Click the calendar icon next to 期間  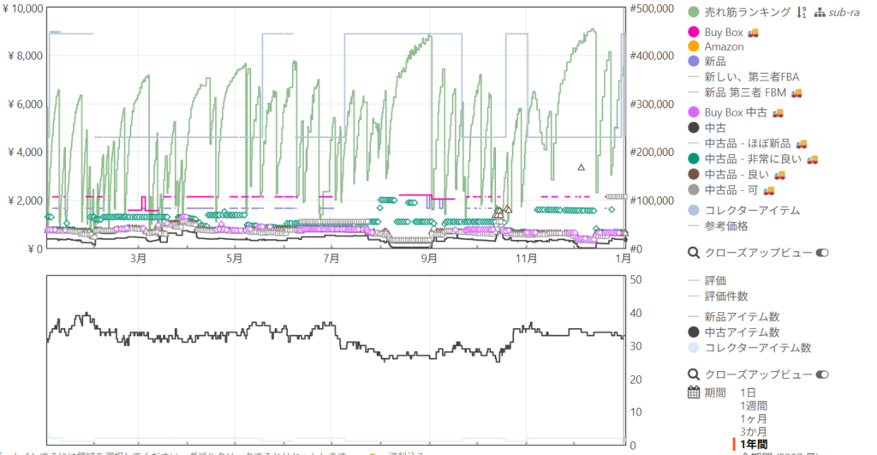[x=695, y=392]
